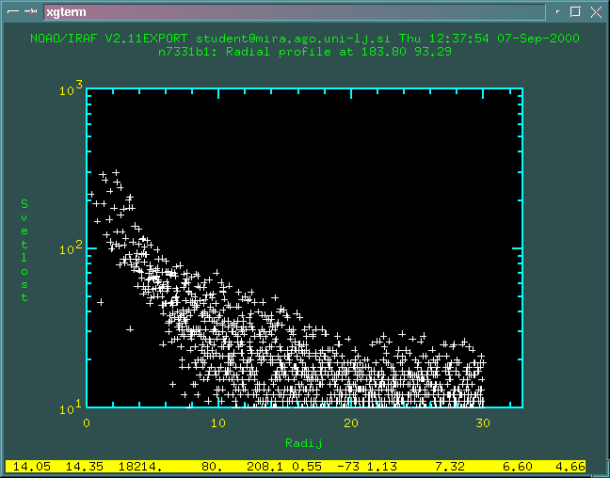Image resolution: width=610 pixels, height=478 pixels.
Task: Click the n7331b1: Radial profile title line
Action: (x=305, y=52)
